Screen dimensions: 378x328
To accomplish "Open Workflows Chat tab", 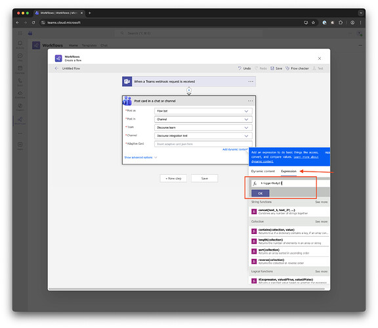I will (104, 45).
